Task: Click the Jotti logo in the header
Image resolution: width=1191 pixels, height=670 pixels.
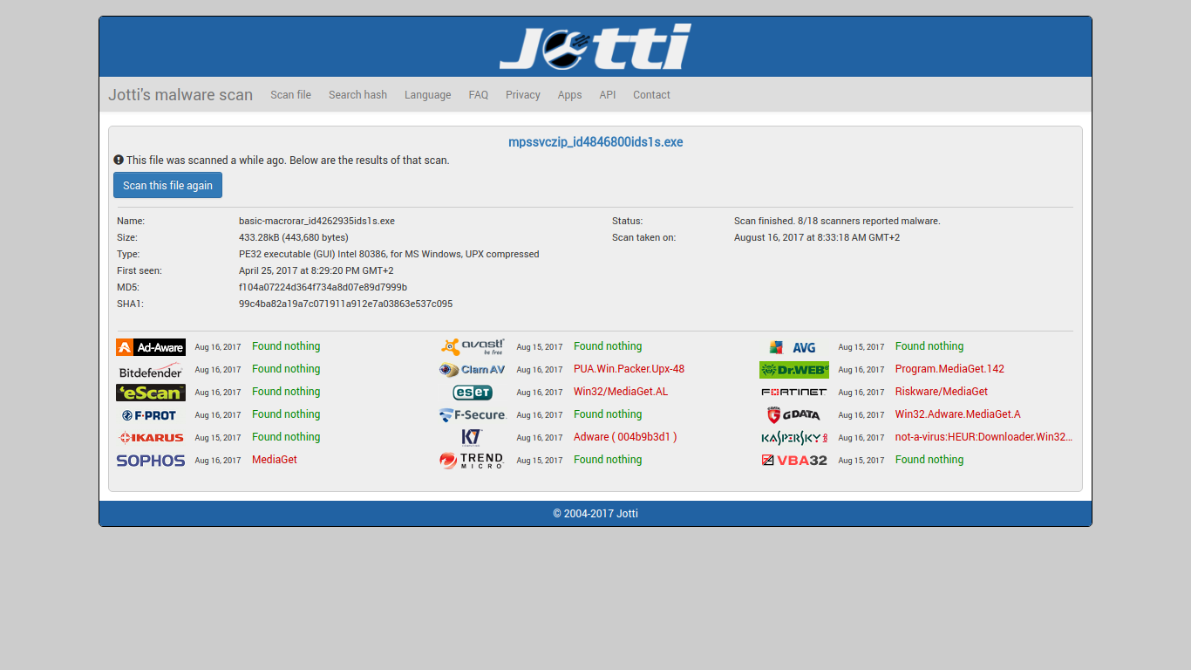Action: (595, 47)
